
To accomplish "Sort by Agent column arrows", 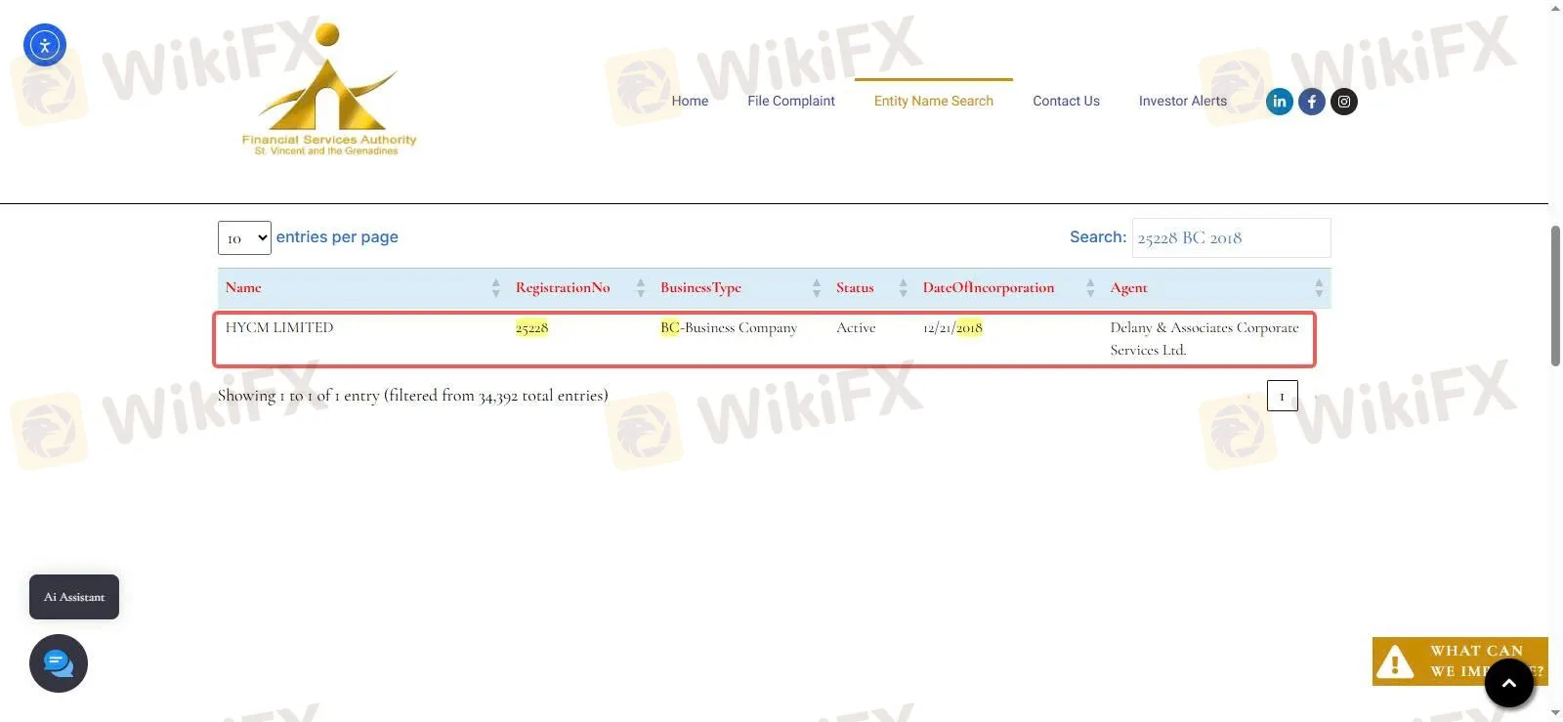I will [1319, 288].
